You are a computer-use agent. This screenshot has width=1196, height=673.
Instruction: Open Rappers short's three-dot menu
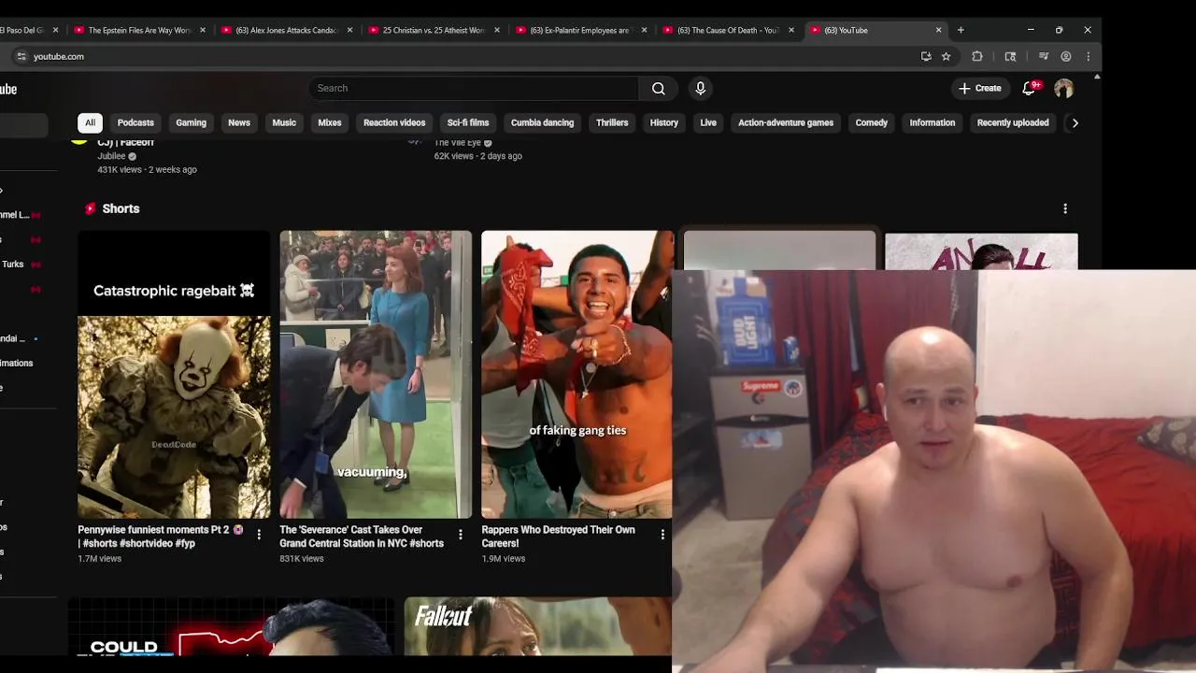pyautogui.click(x=662, y=535)
